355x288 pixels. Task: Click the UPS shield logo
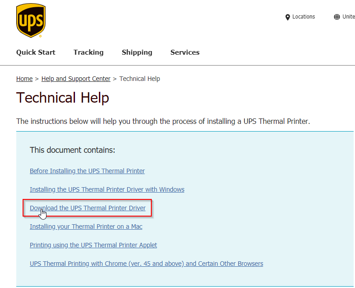click(x=31, y=20)
